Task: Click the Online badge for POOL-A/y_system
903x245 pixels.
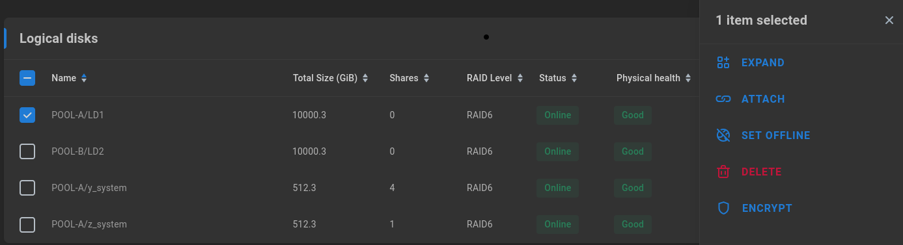Action: [557, 188]
